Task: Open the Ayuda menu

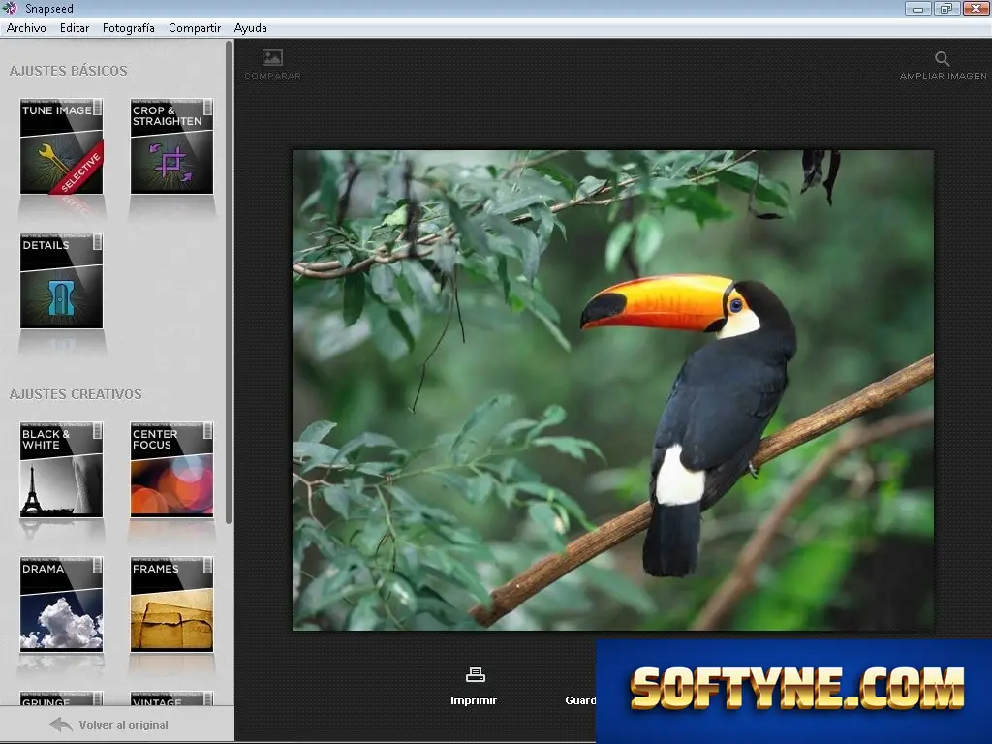Action: coord(251,28)
